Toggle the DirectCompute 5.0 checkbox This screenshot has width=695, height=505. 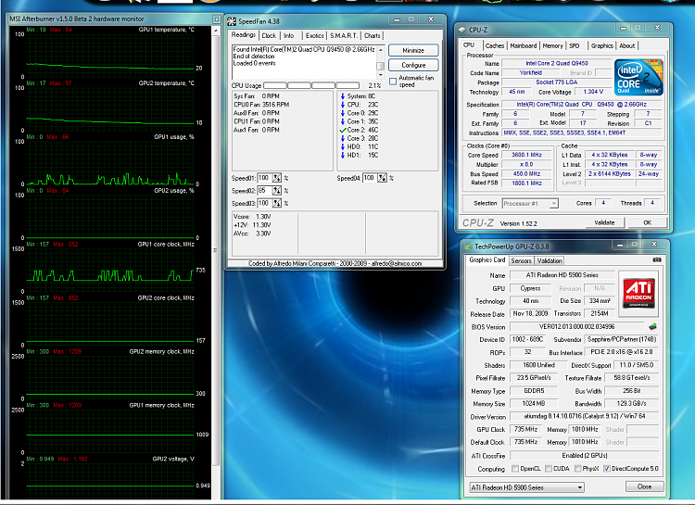pos(607,469)
